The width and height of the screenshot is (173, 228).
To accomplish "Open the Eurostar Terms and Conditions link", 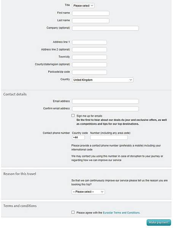I will pyautogui.click(x=122, y=212).
